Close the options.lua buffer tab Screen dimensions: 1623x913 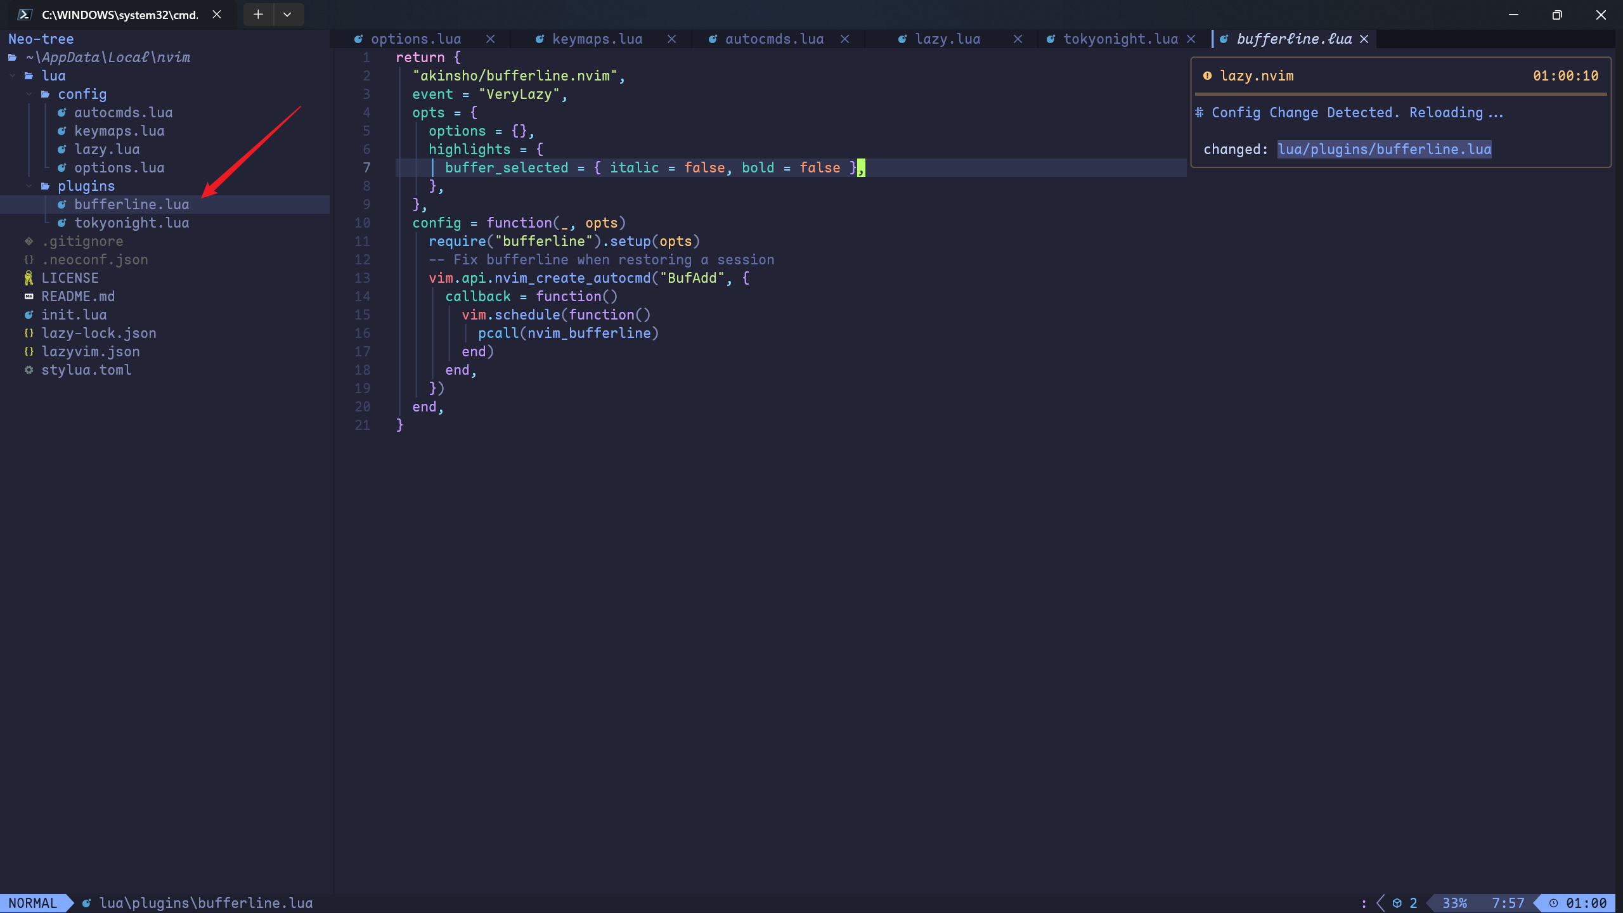(490, 39)
